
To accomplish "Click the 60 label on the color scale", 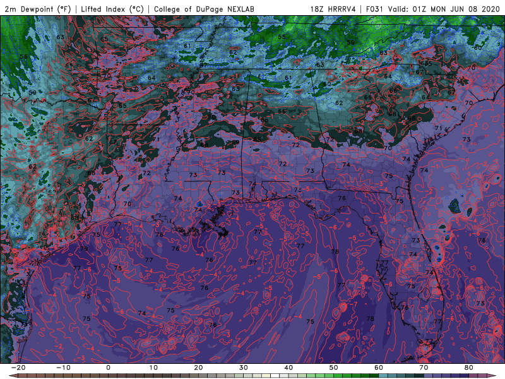I will click(x=379, y=368).
